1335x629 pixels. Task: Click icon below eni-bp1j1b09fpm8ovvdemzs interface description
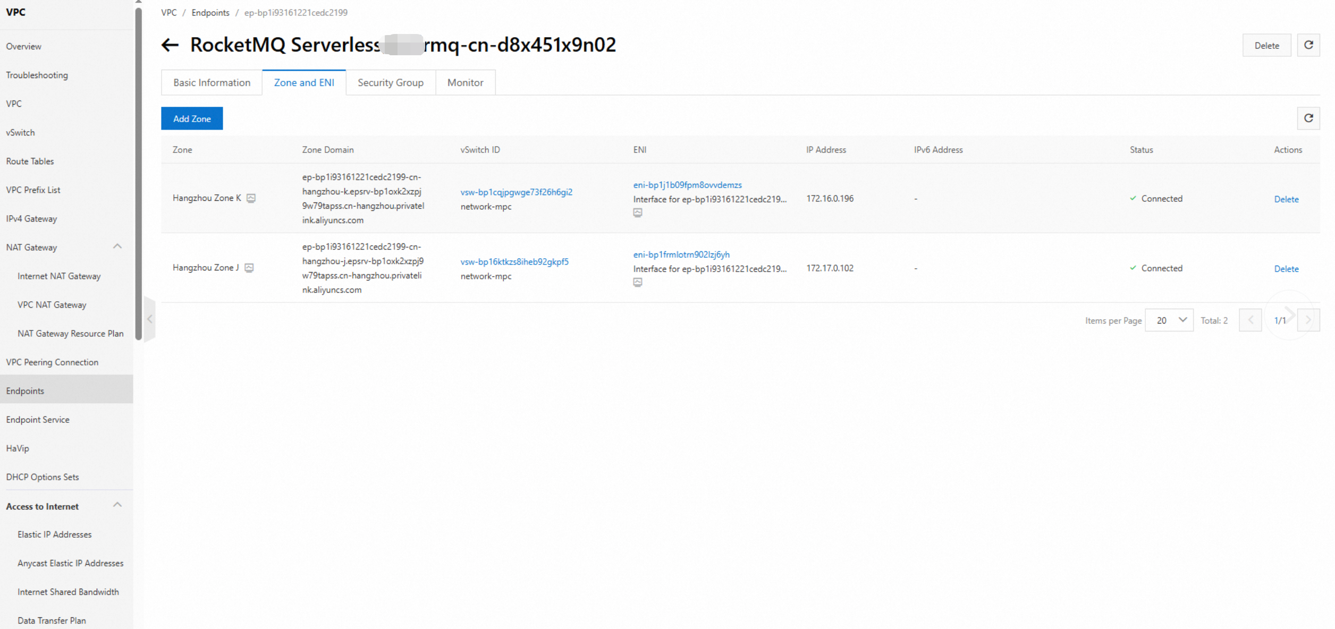(637, 212)
